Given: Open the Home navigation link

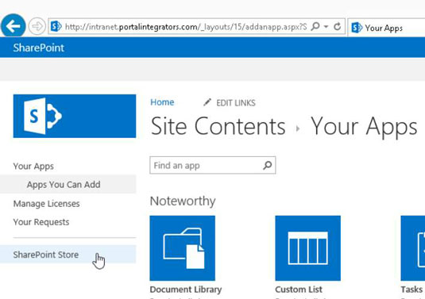Looking at the screenshot, I should pos(162,102).
